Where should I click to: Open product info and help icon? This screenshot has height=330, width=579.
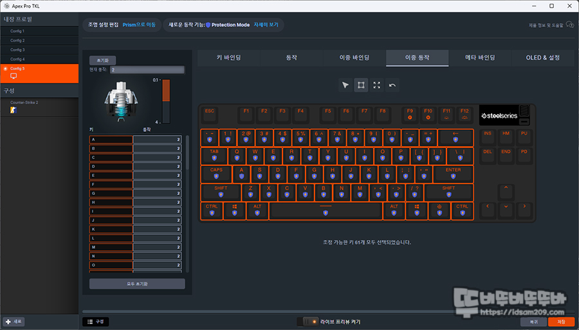pos(570,24)
